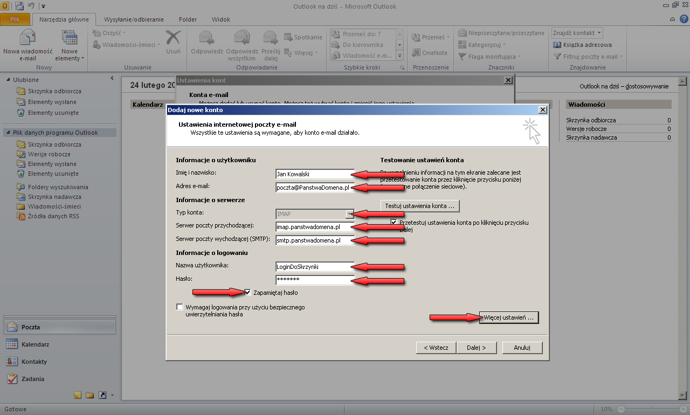Switch to the Widok tab
The width and height of the screenshot is (690, 415).
point(221,19)
